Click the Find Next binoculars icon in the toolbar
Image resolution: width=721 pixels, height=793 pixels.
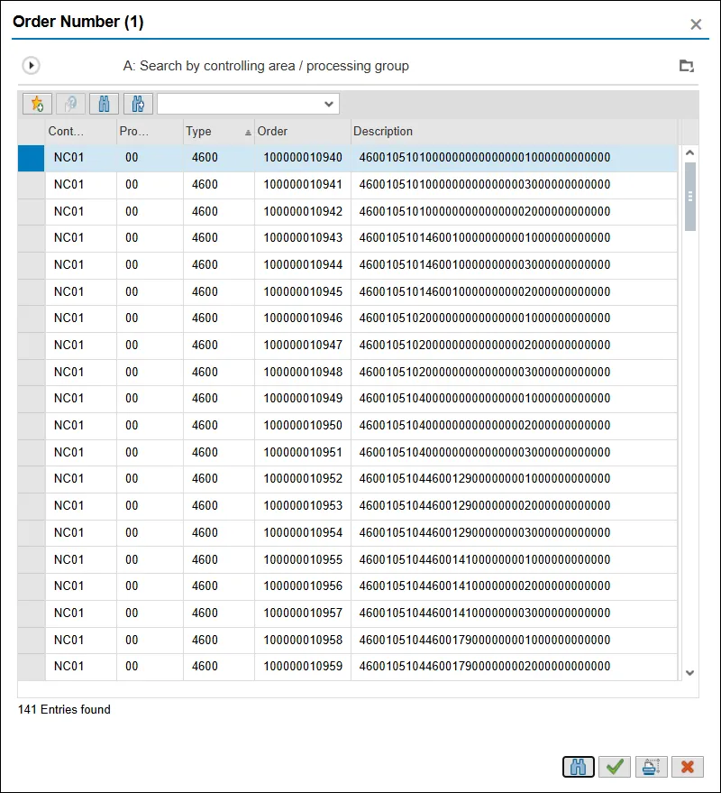pyautogui.click(x=139, y=104)
